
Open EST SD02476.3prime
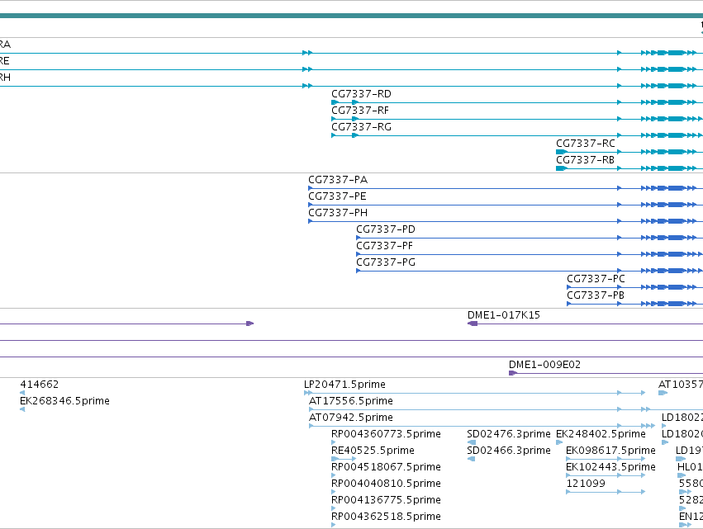click(508, 434)
